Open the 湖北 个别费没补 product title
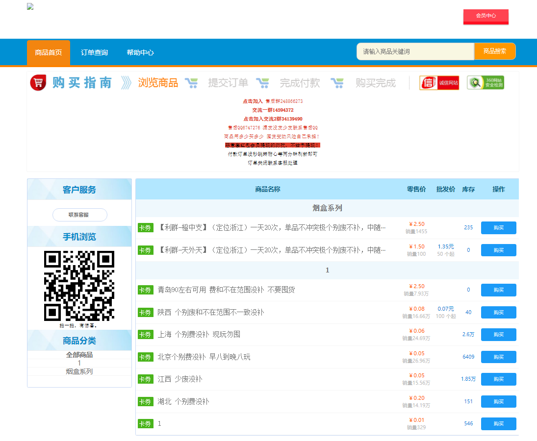This screenshot has width=537, height=441. pyautogui.click(x=183, y=402)
